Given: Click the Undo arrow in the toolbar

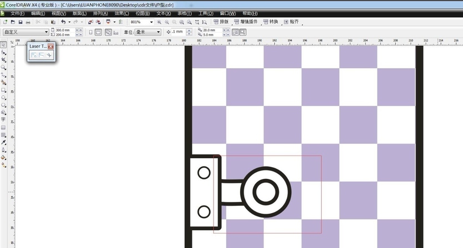Looking at the screenshot, I should point(62,22).
